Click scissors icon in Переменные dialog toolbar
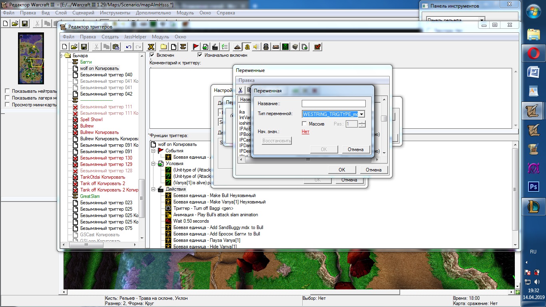 click(241, 90)
